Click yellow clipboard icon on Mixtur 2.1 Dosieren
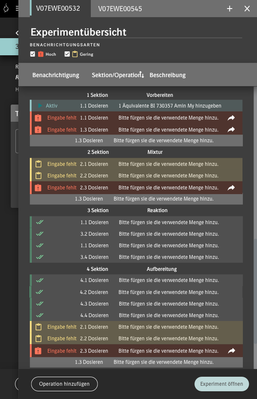The image size is (257, 399). tap(38, 164)
